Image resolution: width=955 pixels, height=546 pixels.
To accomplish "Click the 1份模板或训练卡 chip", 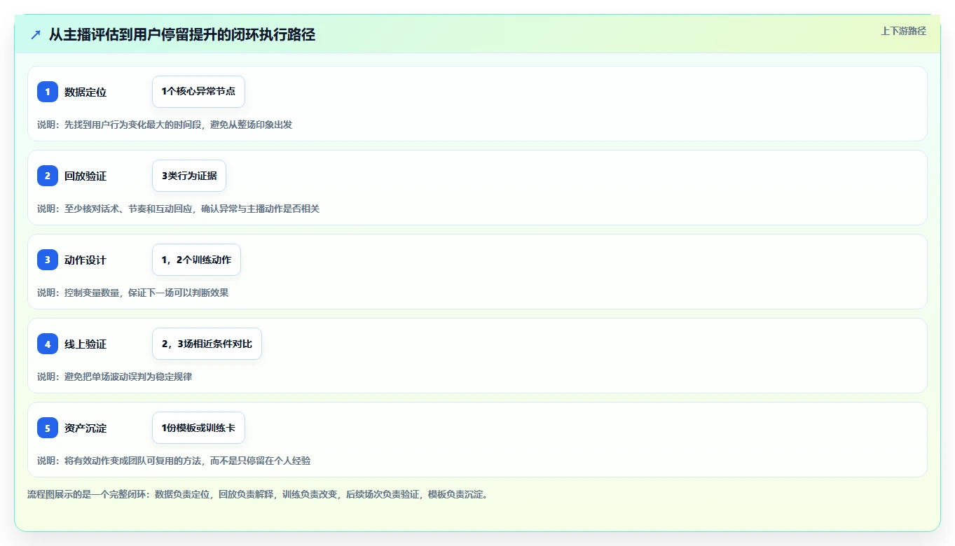I will (x=198, y=428).
